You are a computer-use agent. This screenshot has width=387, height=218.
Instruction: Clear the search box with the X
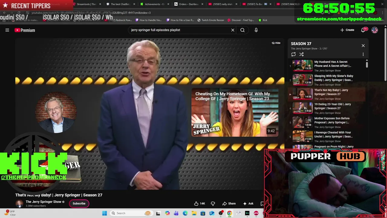click(x=233, y=30)
